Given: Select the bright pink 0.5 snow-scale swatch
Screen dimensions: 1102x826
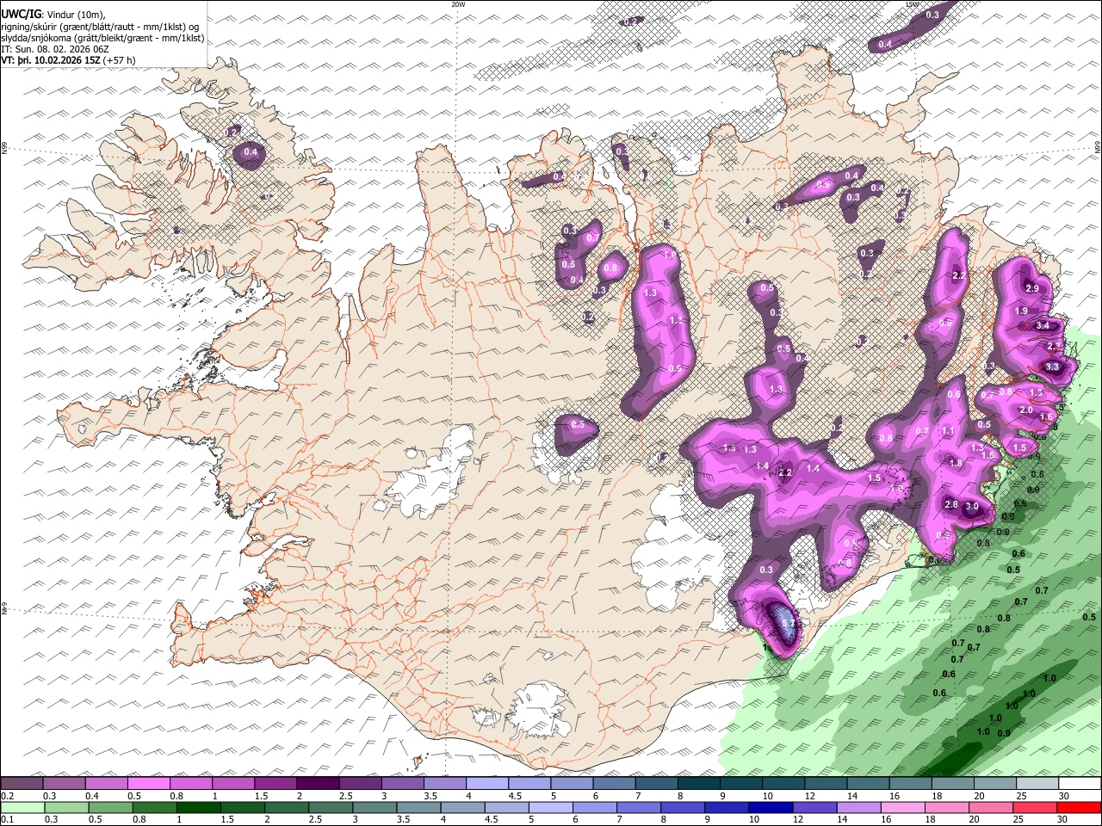Looking at the screenshot, I should pyautogui.click(x=148, y=784).
